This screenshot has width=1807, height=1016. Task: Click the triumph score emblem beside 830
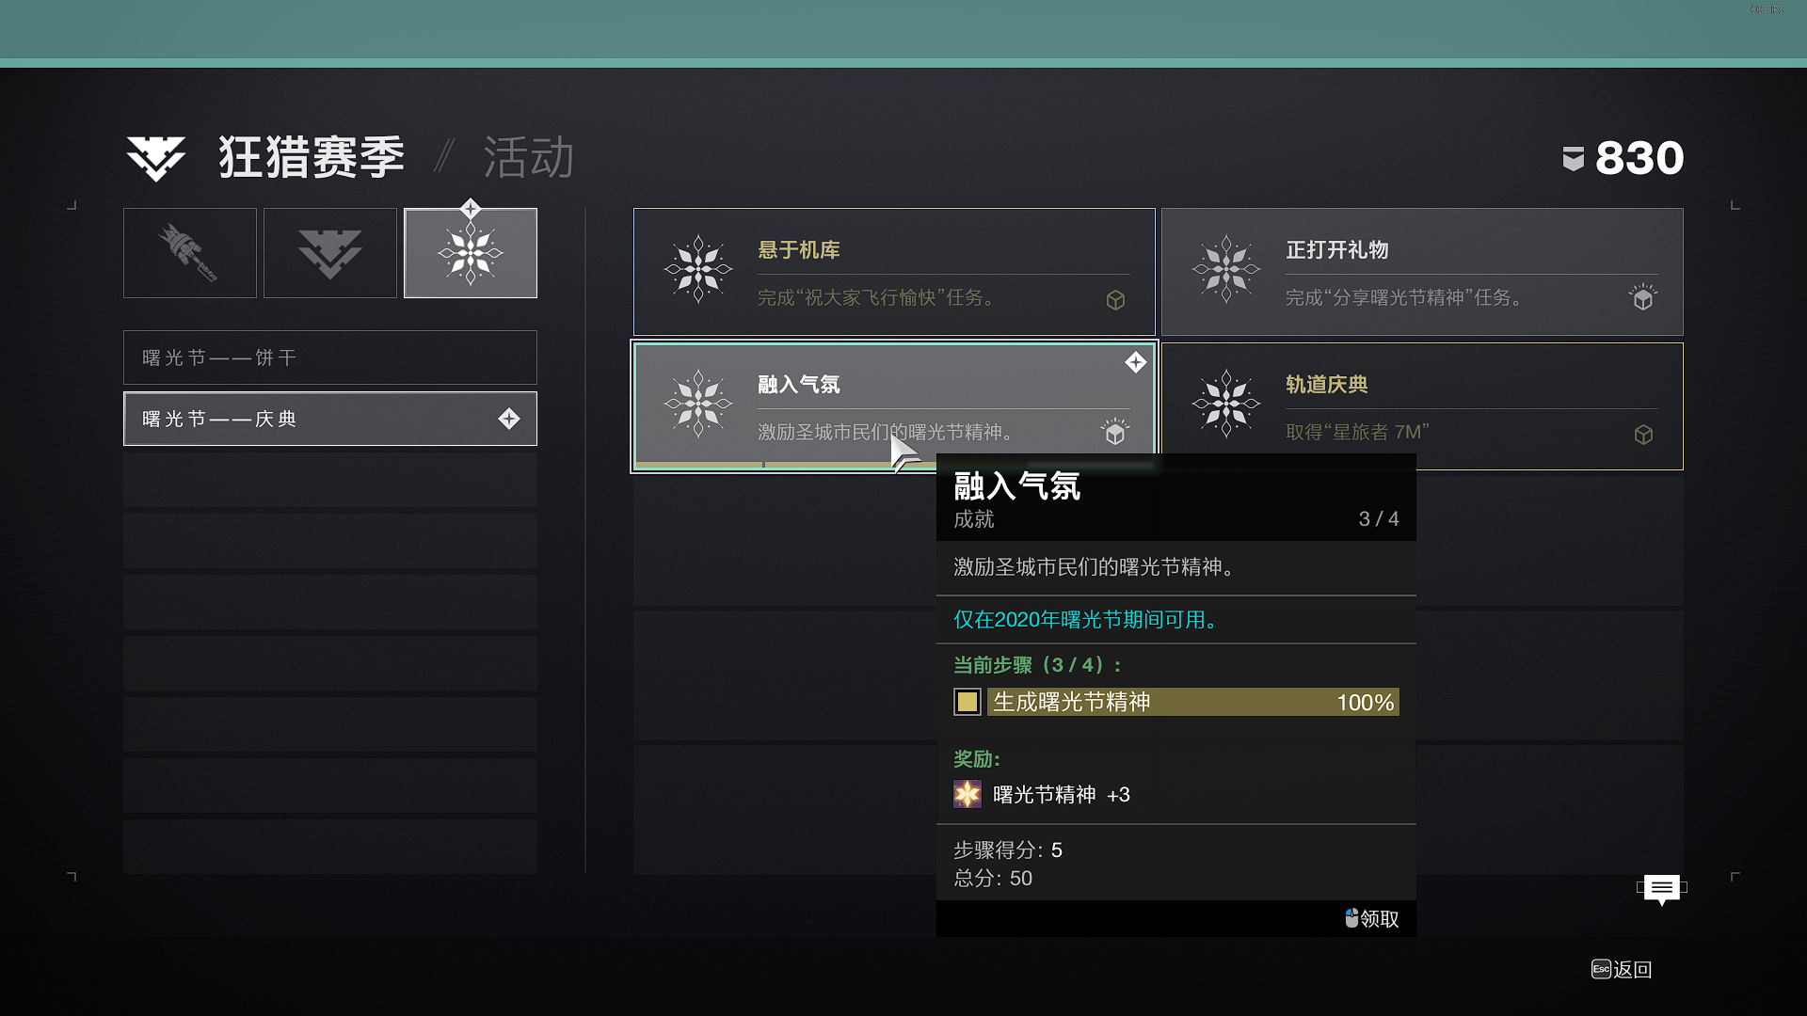point(1573,159)
